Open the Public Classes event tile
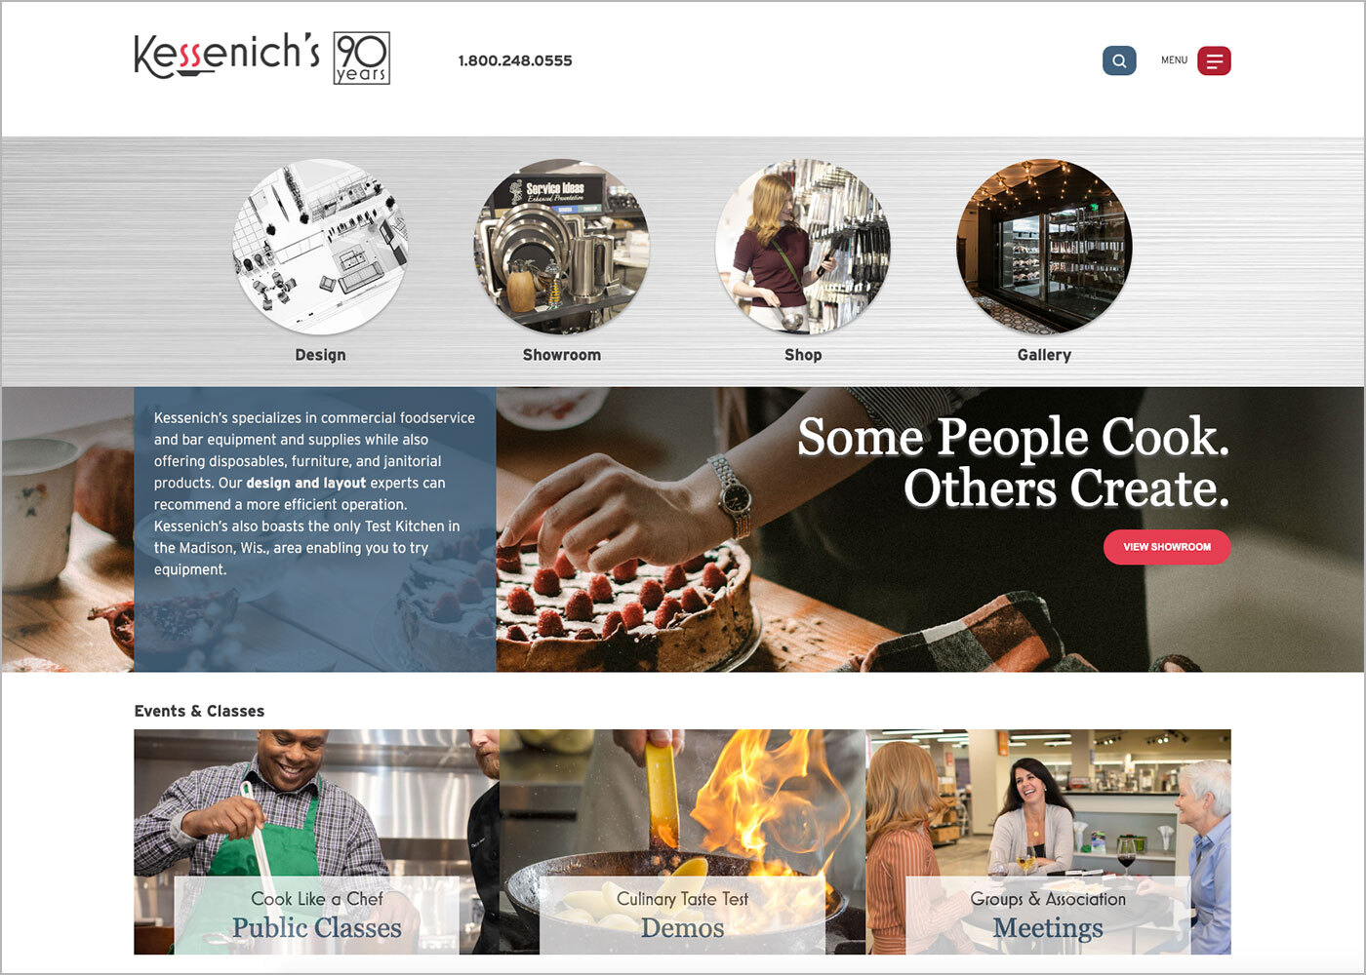The height and width of the screenshot is (975, 1366). [316, 841]
